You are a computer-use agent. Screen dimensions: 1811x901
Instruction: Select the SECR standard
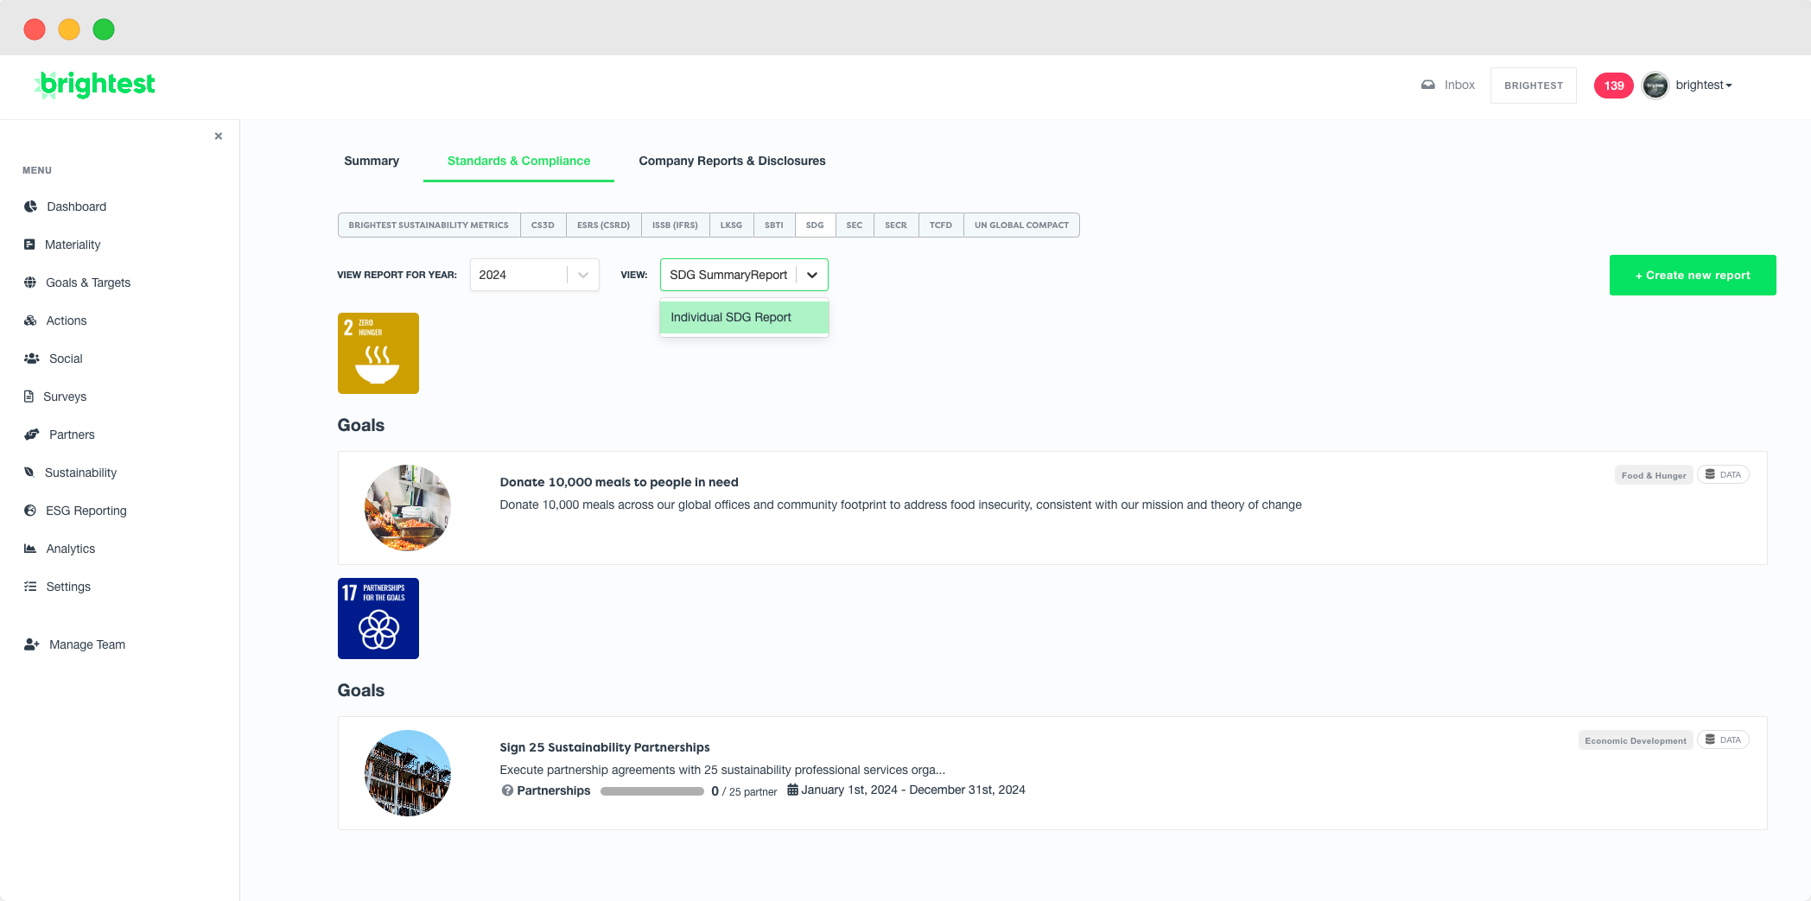896,225
